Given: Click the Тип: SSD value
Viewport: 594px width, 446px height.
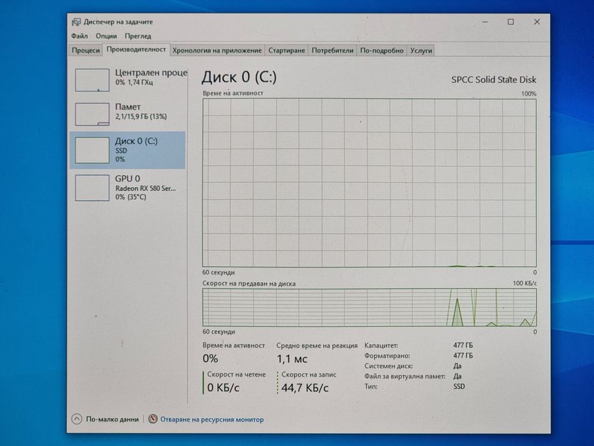Looking at the screenshot, I should click(459, 387).
